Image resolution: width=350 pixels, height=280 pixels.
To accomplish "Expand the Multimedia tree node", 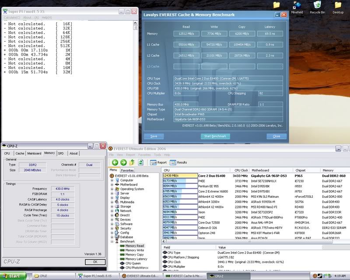I will (x=112, y=202).
